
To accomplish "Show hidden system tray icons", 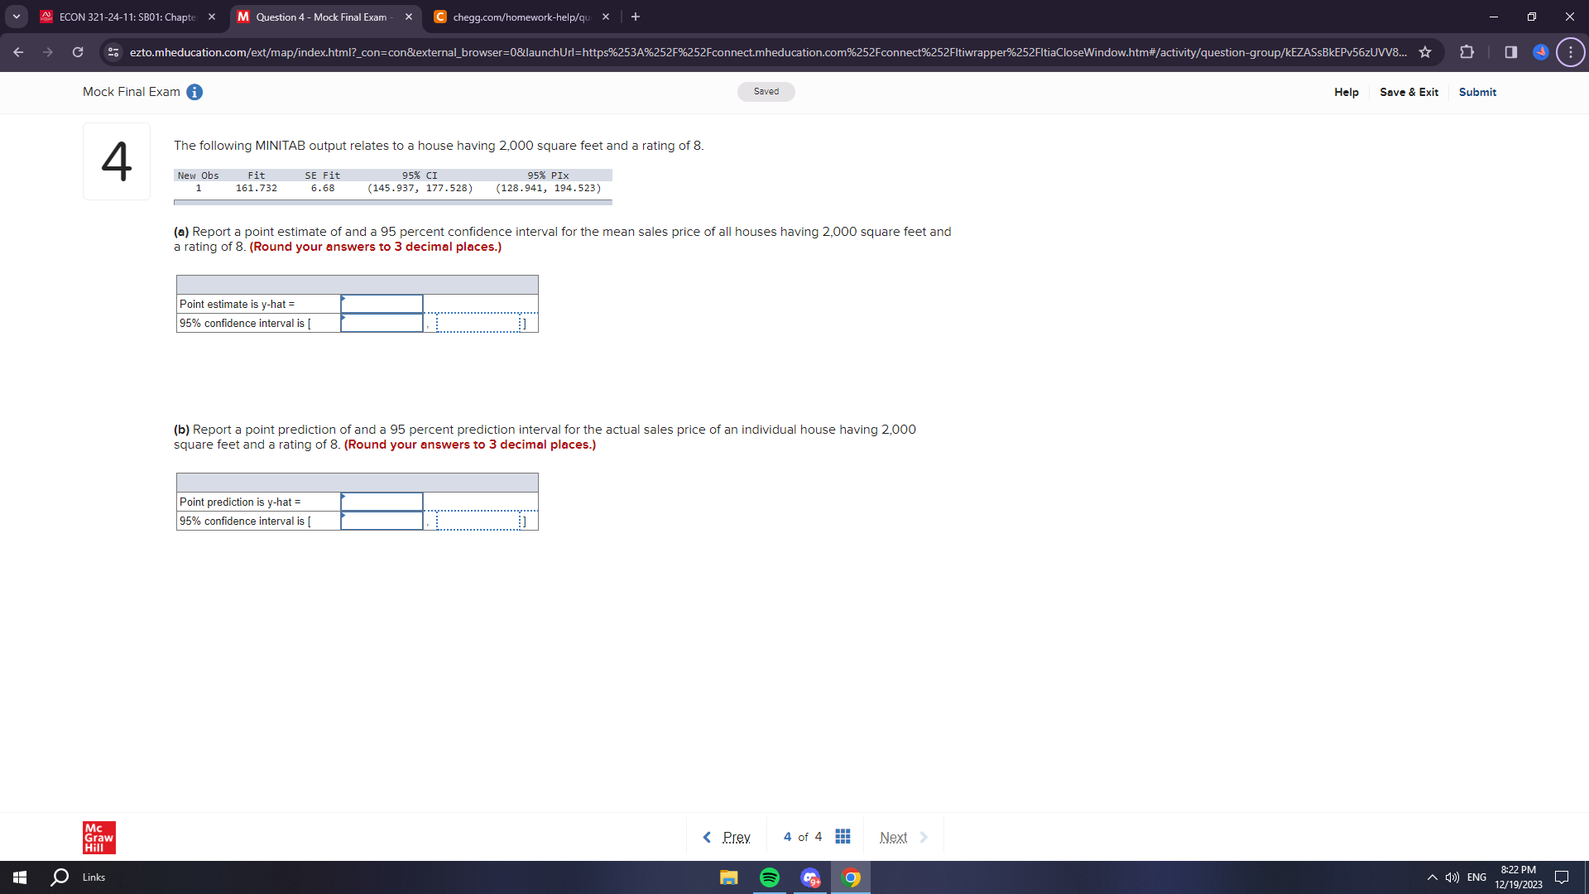I will pos(1432,877).
